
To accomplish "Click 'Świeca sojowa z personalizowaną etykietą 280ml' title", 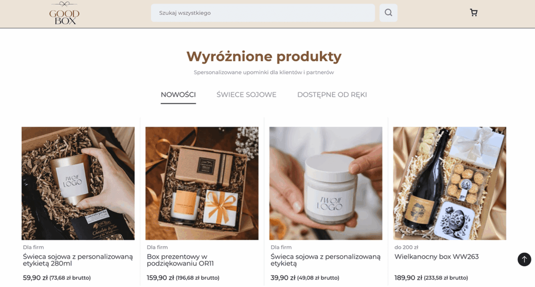I will coord(78,260).
